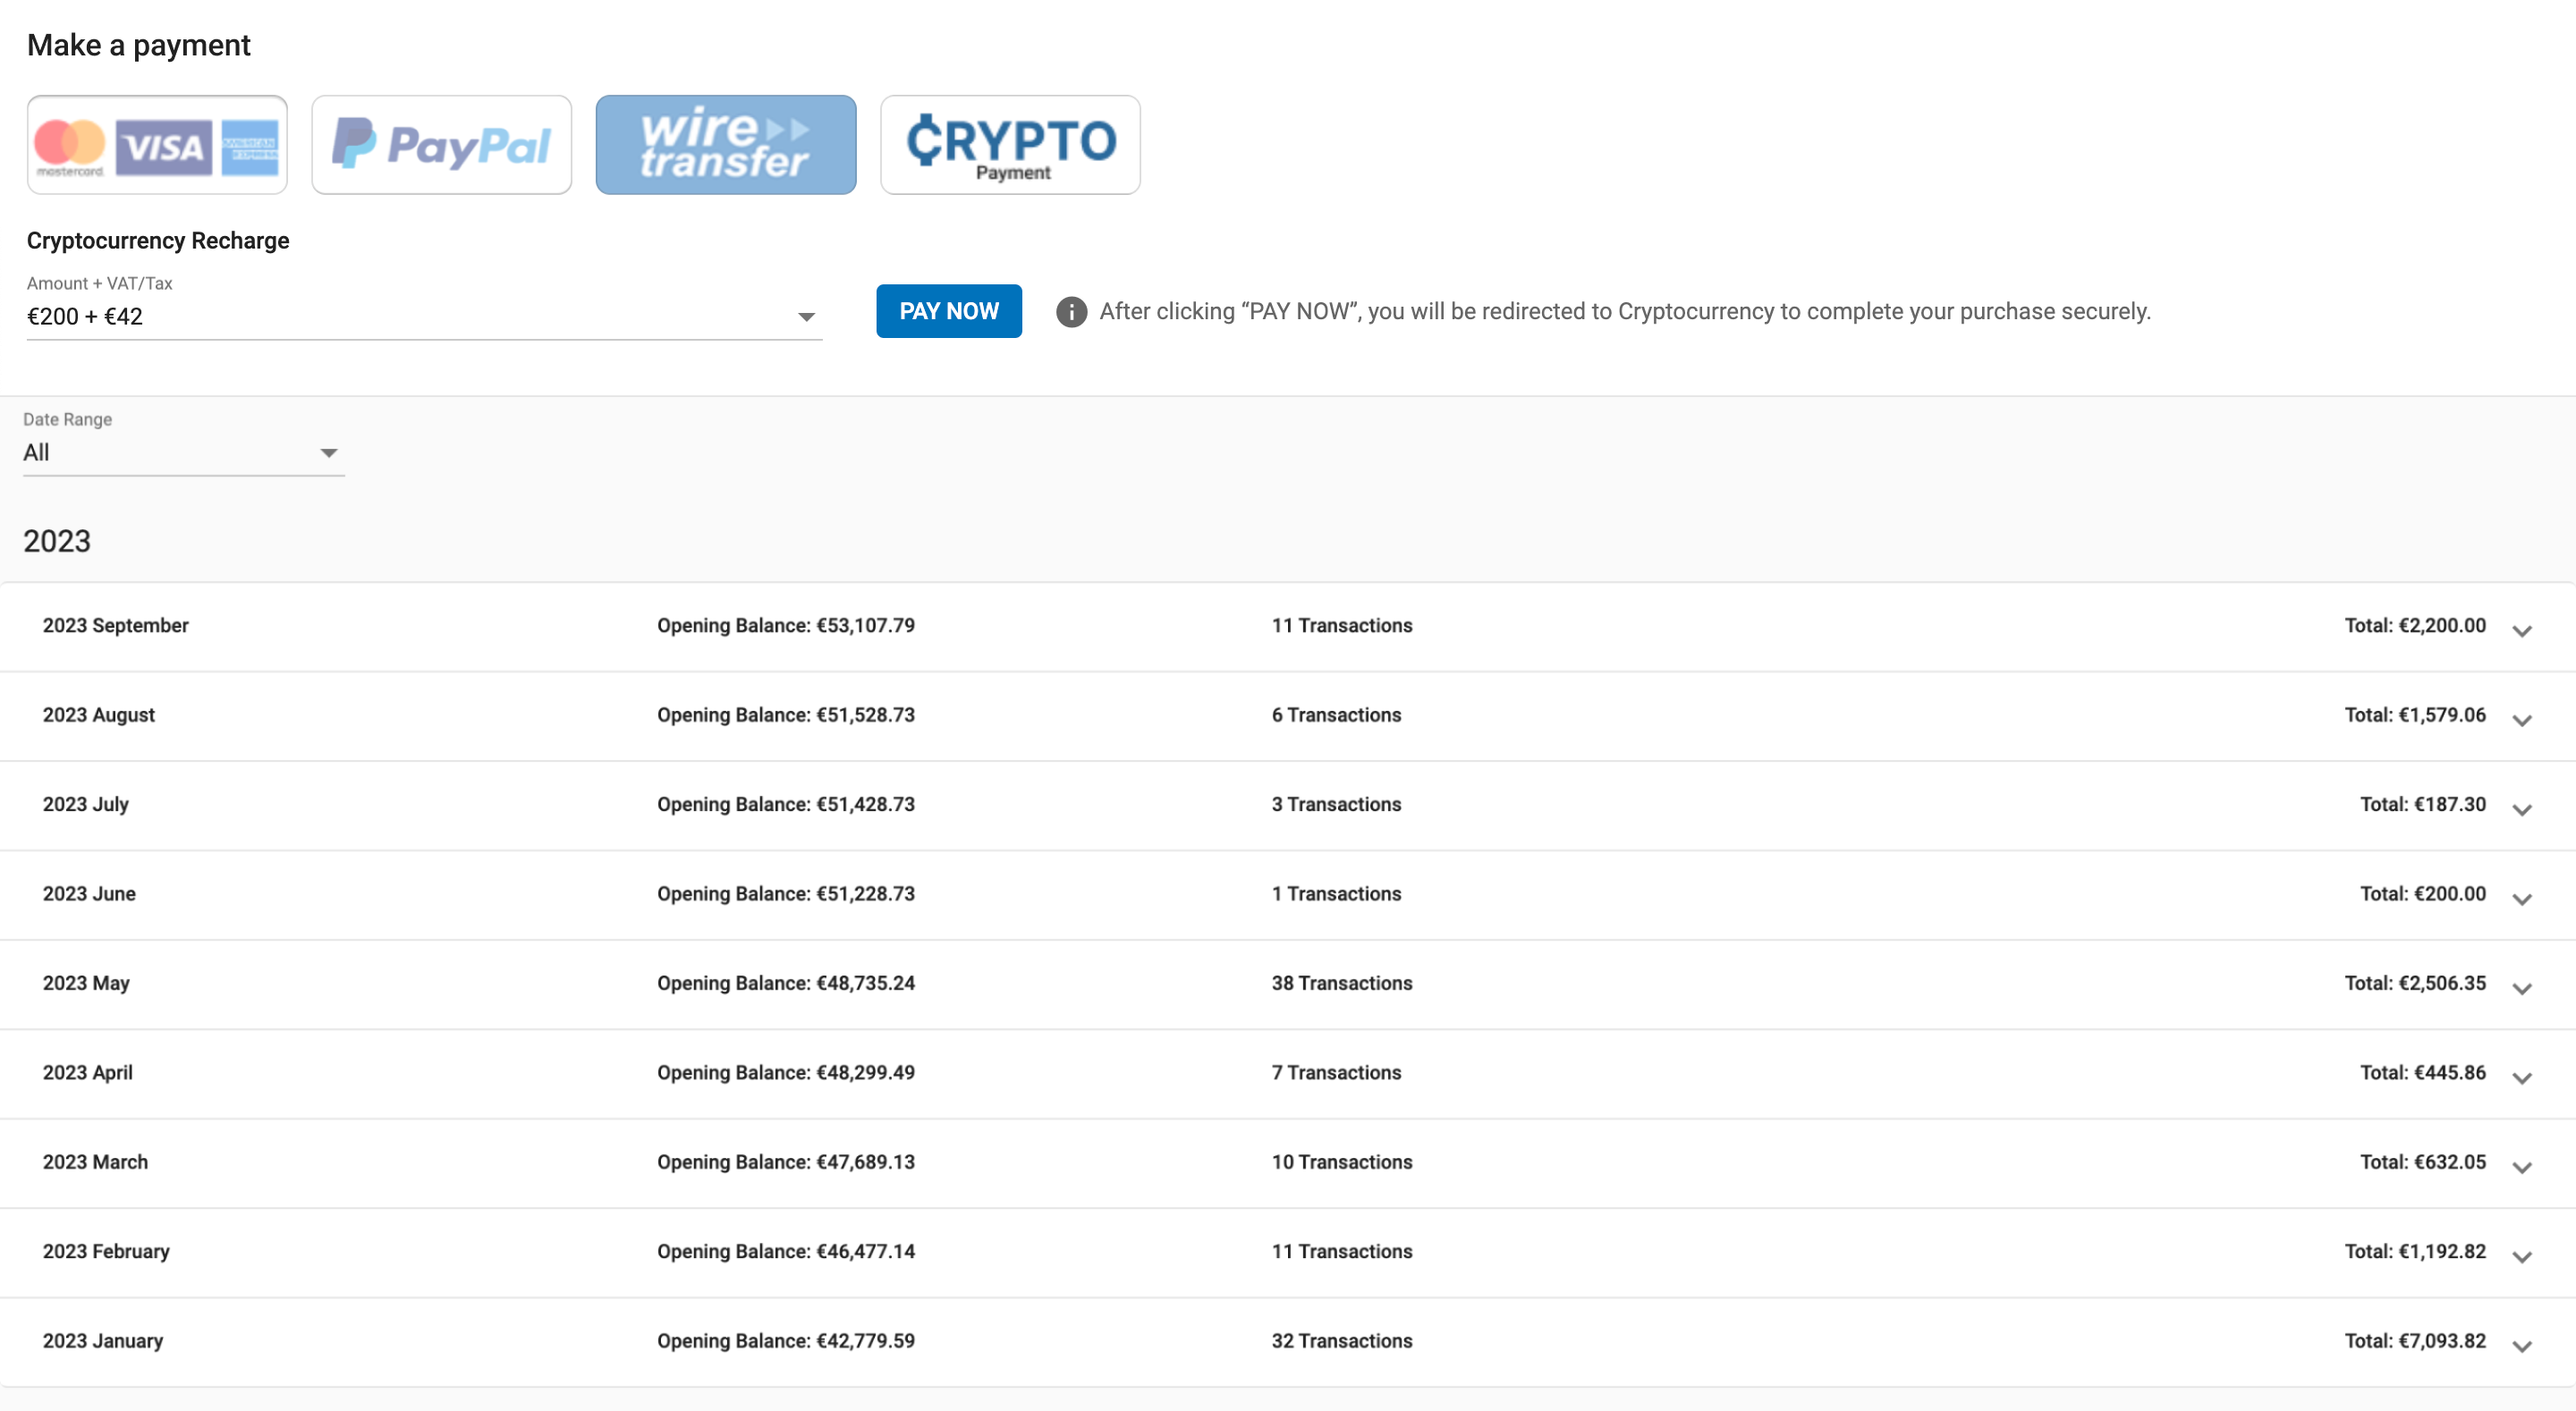This screenshot has height=1411, width=2576.
Task: Click 'Total: €632.05' in March row
Action: coord(2423,1162)
